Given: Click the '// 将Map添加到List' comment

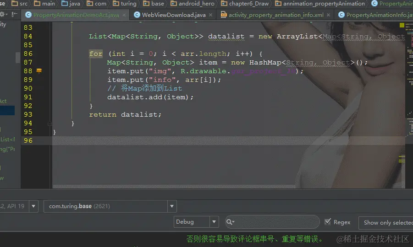Looking at the screenshot, I should point(144,88).
